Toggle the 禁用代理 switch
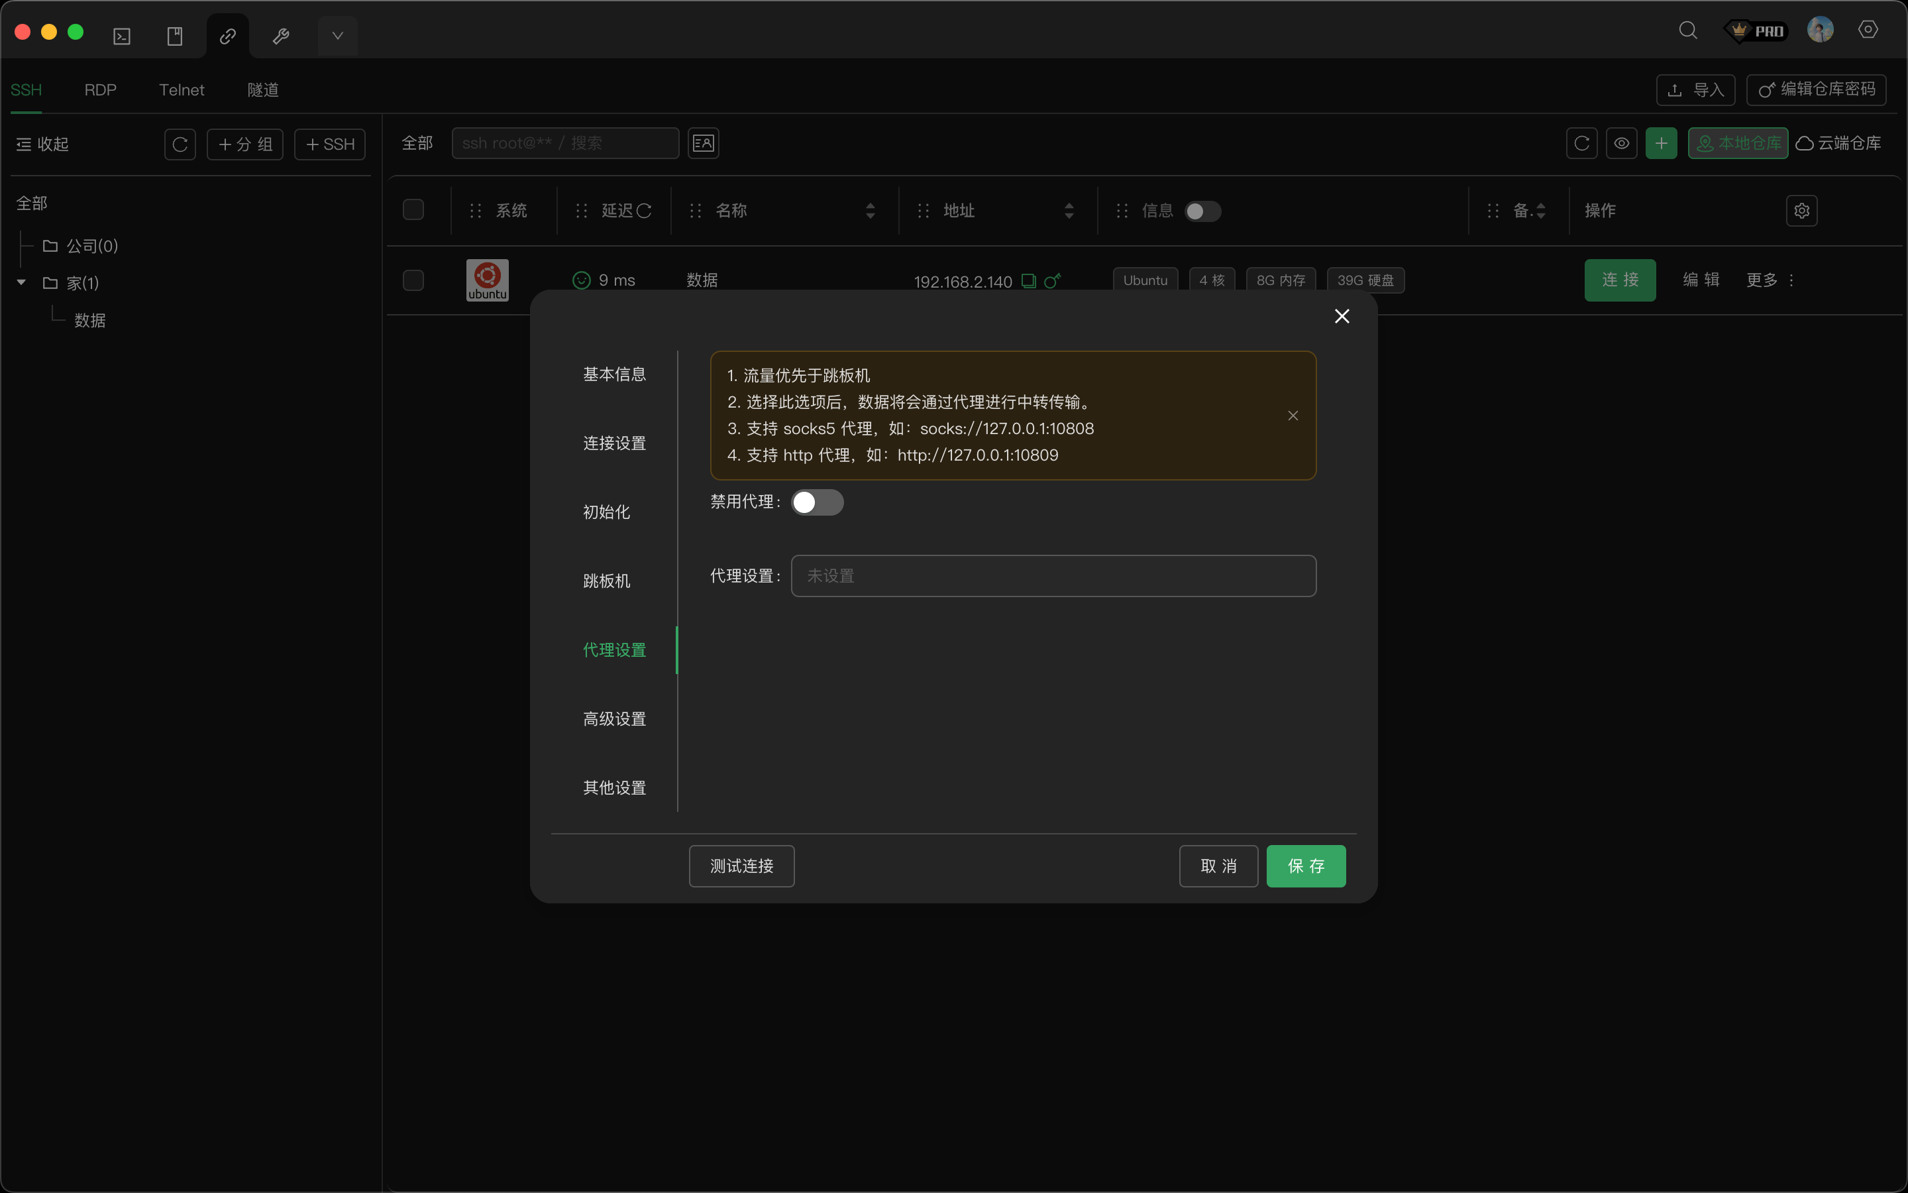The height and width of the screenshot is (1193, 1908). point(817,502)
